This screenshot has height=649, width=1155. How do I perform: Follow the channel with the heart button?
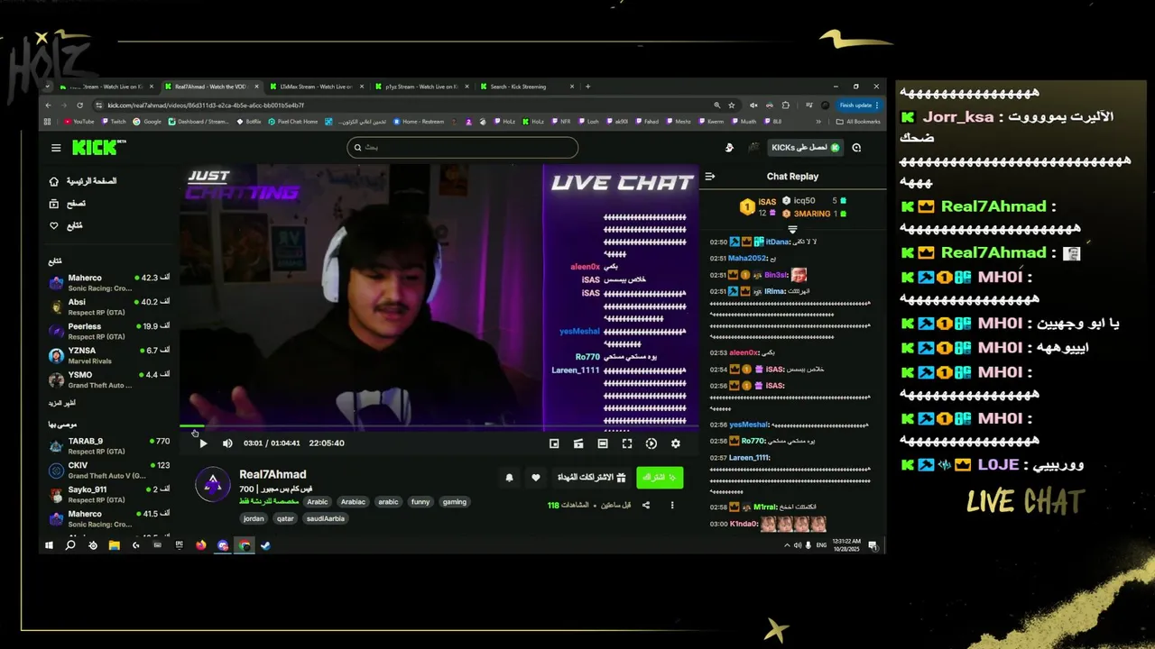tap(535, 478)
